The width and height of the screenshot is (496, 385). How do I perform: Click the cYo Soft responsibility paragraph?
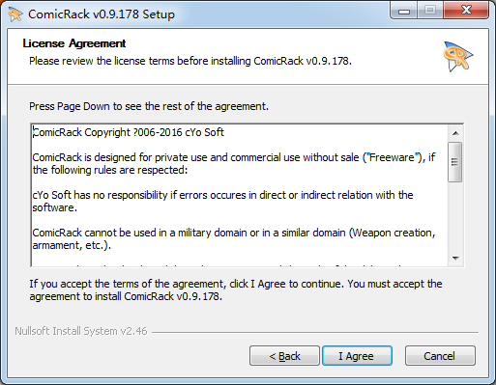coord(222,201)
